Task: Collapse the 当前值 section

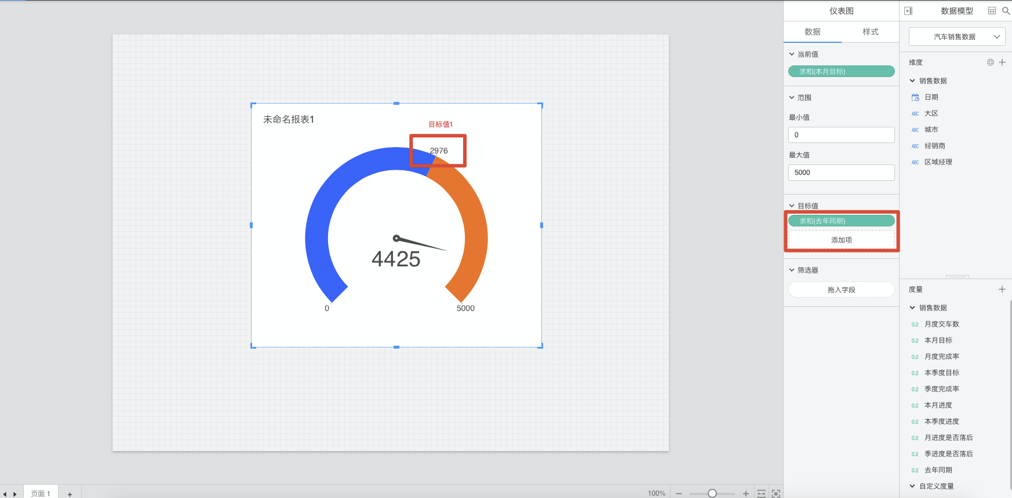Action: tap(792, 54)
